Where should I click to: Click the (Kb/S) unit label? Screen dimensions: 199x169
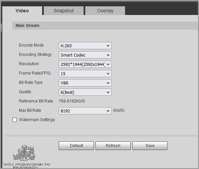click(x=119, y=110)
